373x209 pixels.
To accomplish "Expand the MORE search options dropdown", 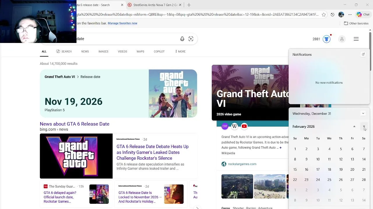I will tap(180, 51).
